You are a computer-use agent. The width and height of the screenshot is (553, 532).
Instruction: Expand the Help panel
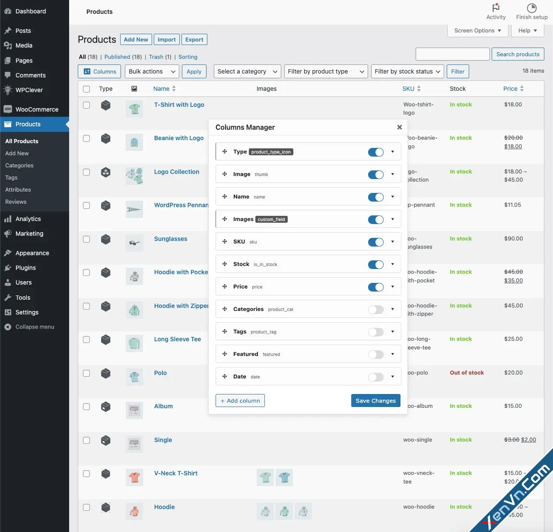click(528, 31)
